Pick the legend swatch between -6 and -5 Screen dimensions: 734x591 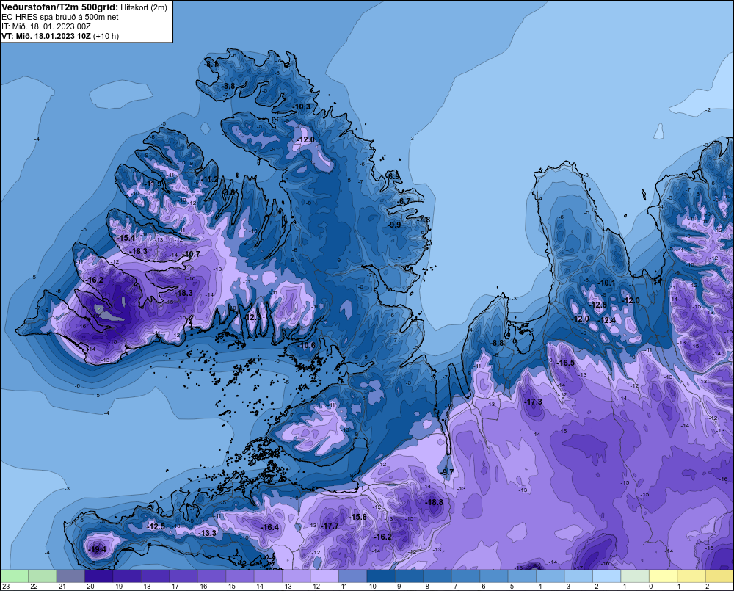point(493,576)
